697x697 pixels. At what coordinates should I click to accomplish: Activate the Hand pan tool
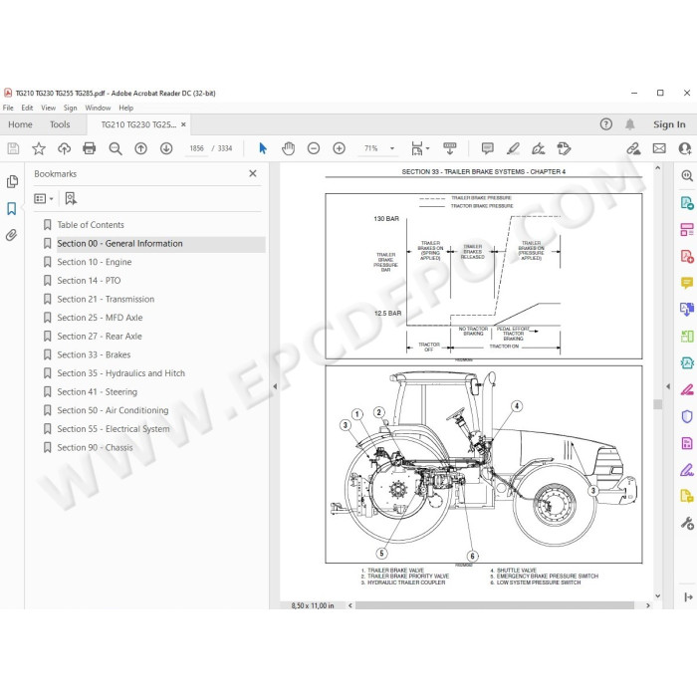click(x=288, y=148)
